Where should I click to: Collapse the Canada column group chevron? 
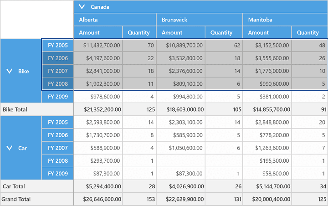pos(82,7)
